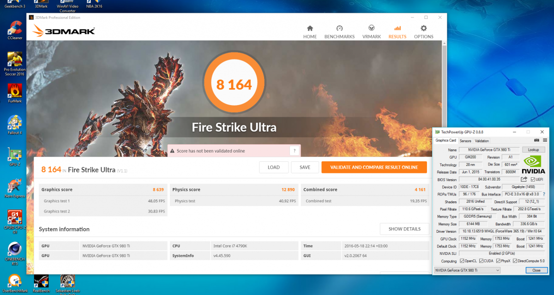Image resolution: width=554 pixels, height=295 pixels.
Task: Click the Graphics test 2 row
Action: pyautogui.click(x=103, y=211)
